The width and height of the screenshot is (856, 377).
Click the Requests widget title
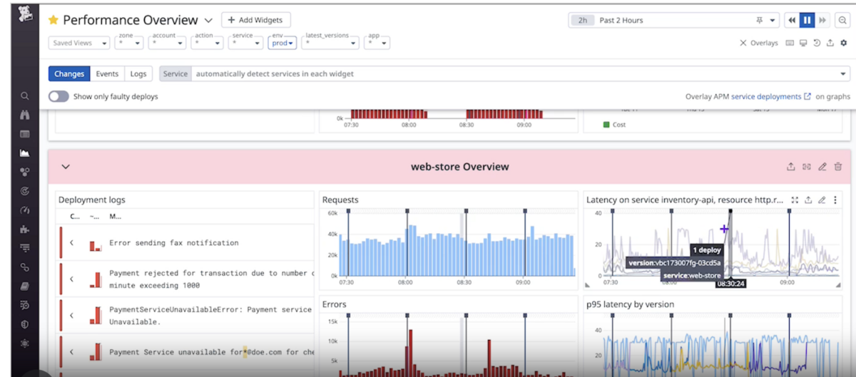(340, 200)
